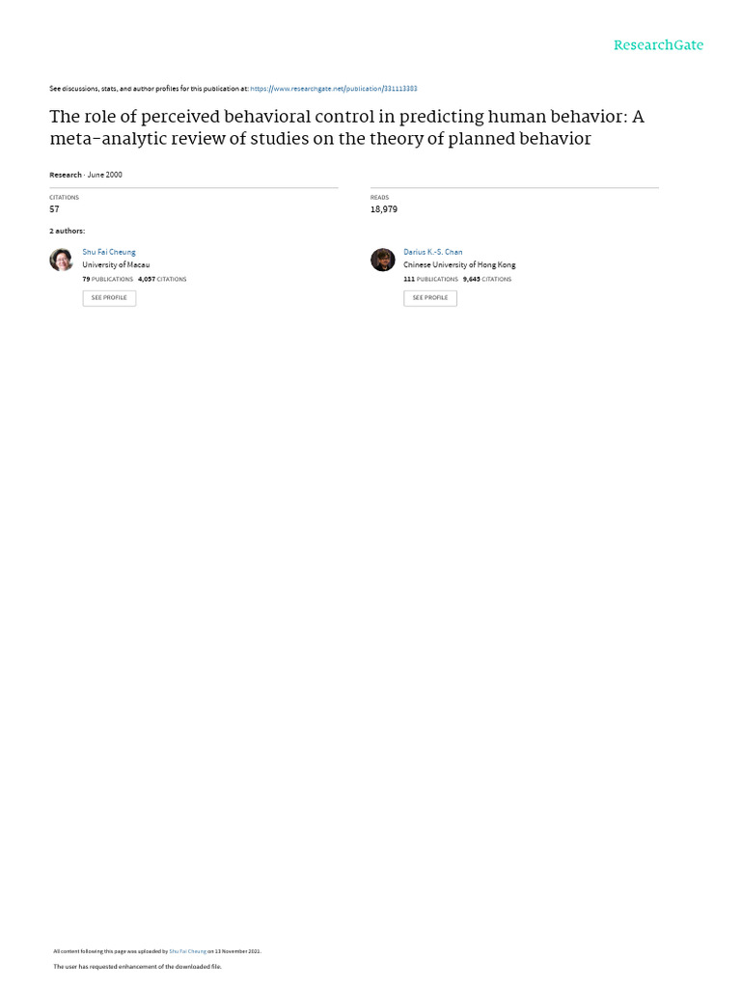Open Shu Fai Cheung's profile photo

click(x=61, y=260)
